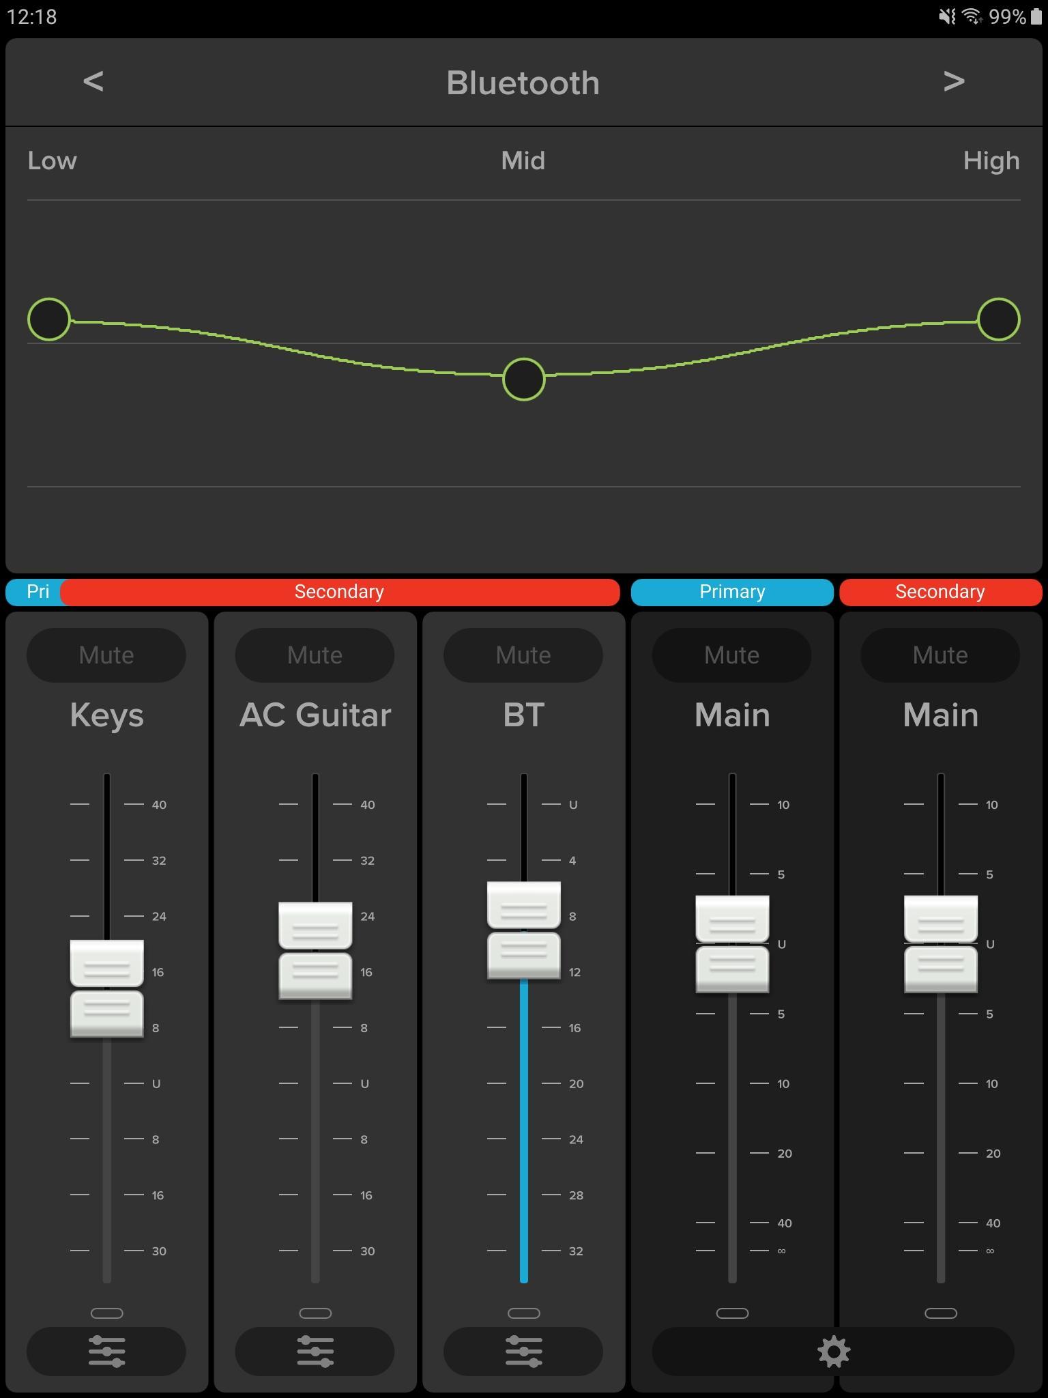Tap the Wi-Fi status icon
Screen dimensions: 1048x1398
point(972,16)
